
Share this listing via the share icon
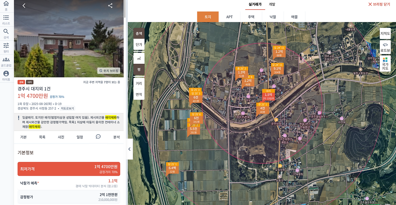pyautogui.click(x=110, y=6)
